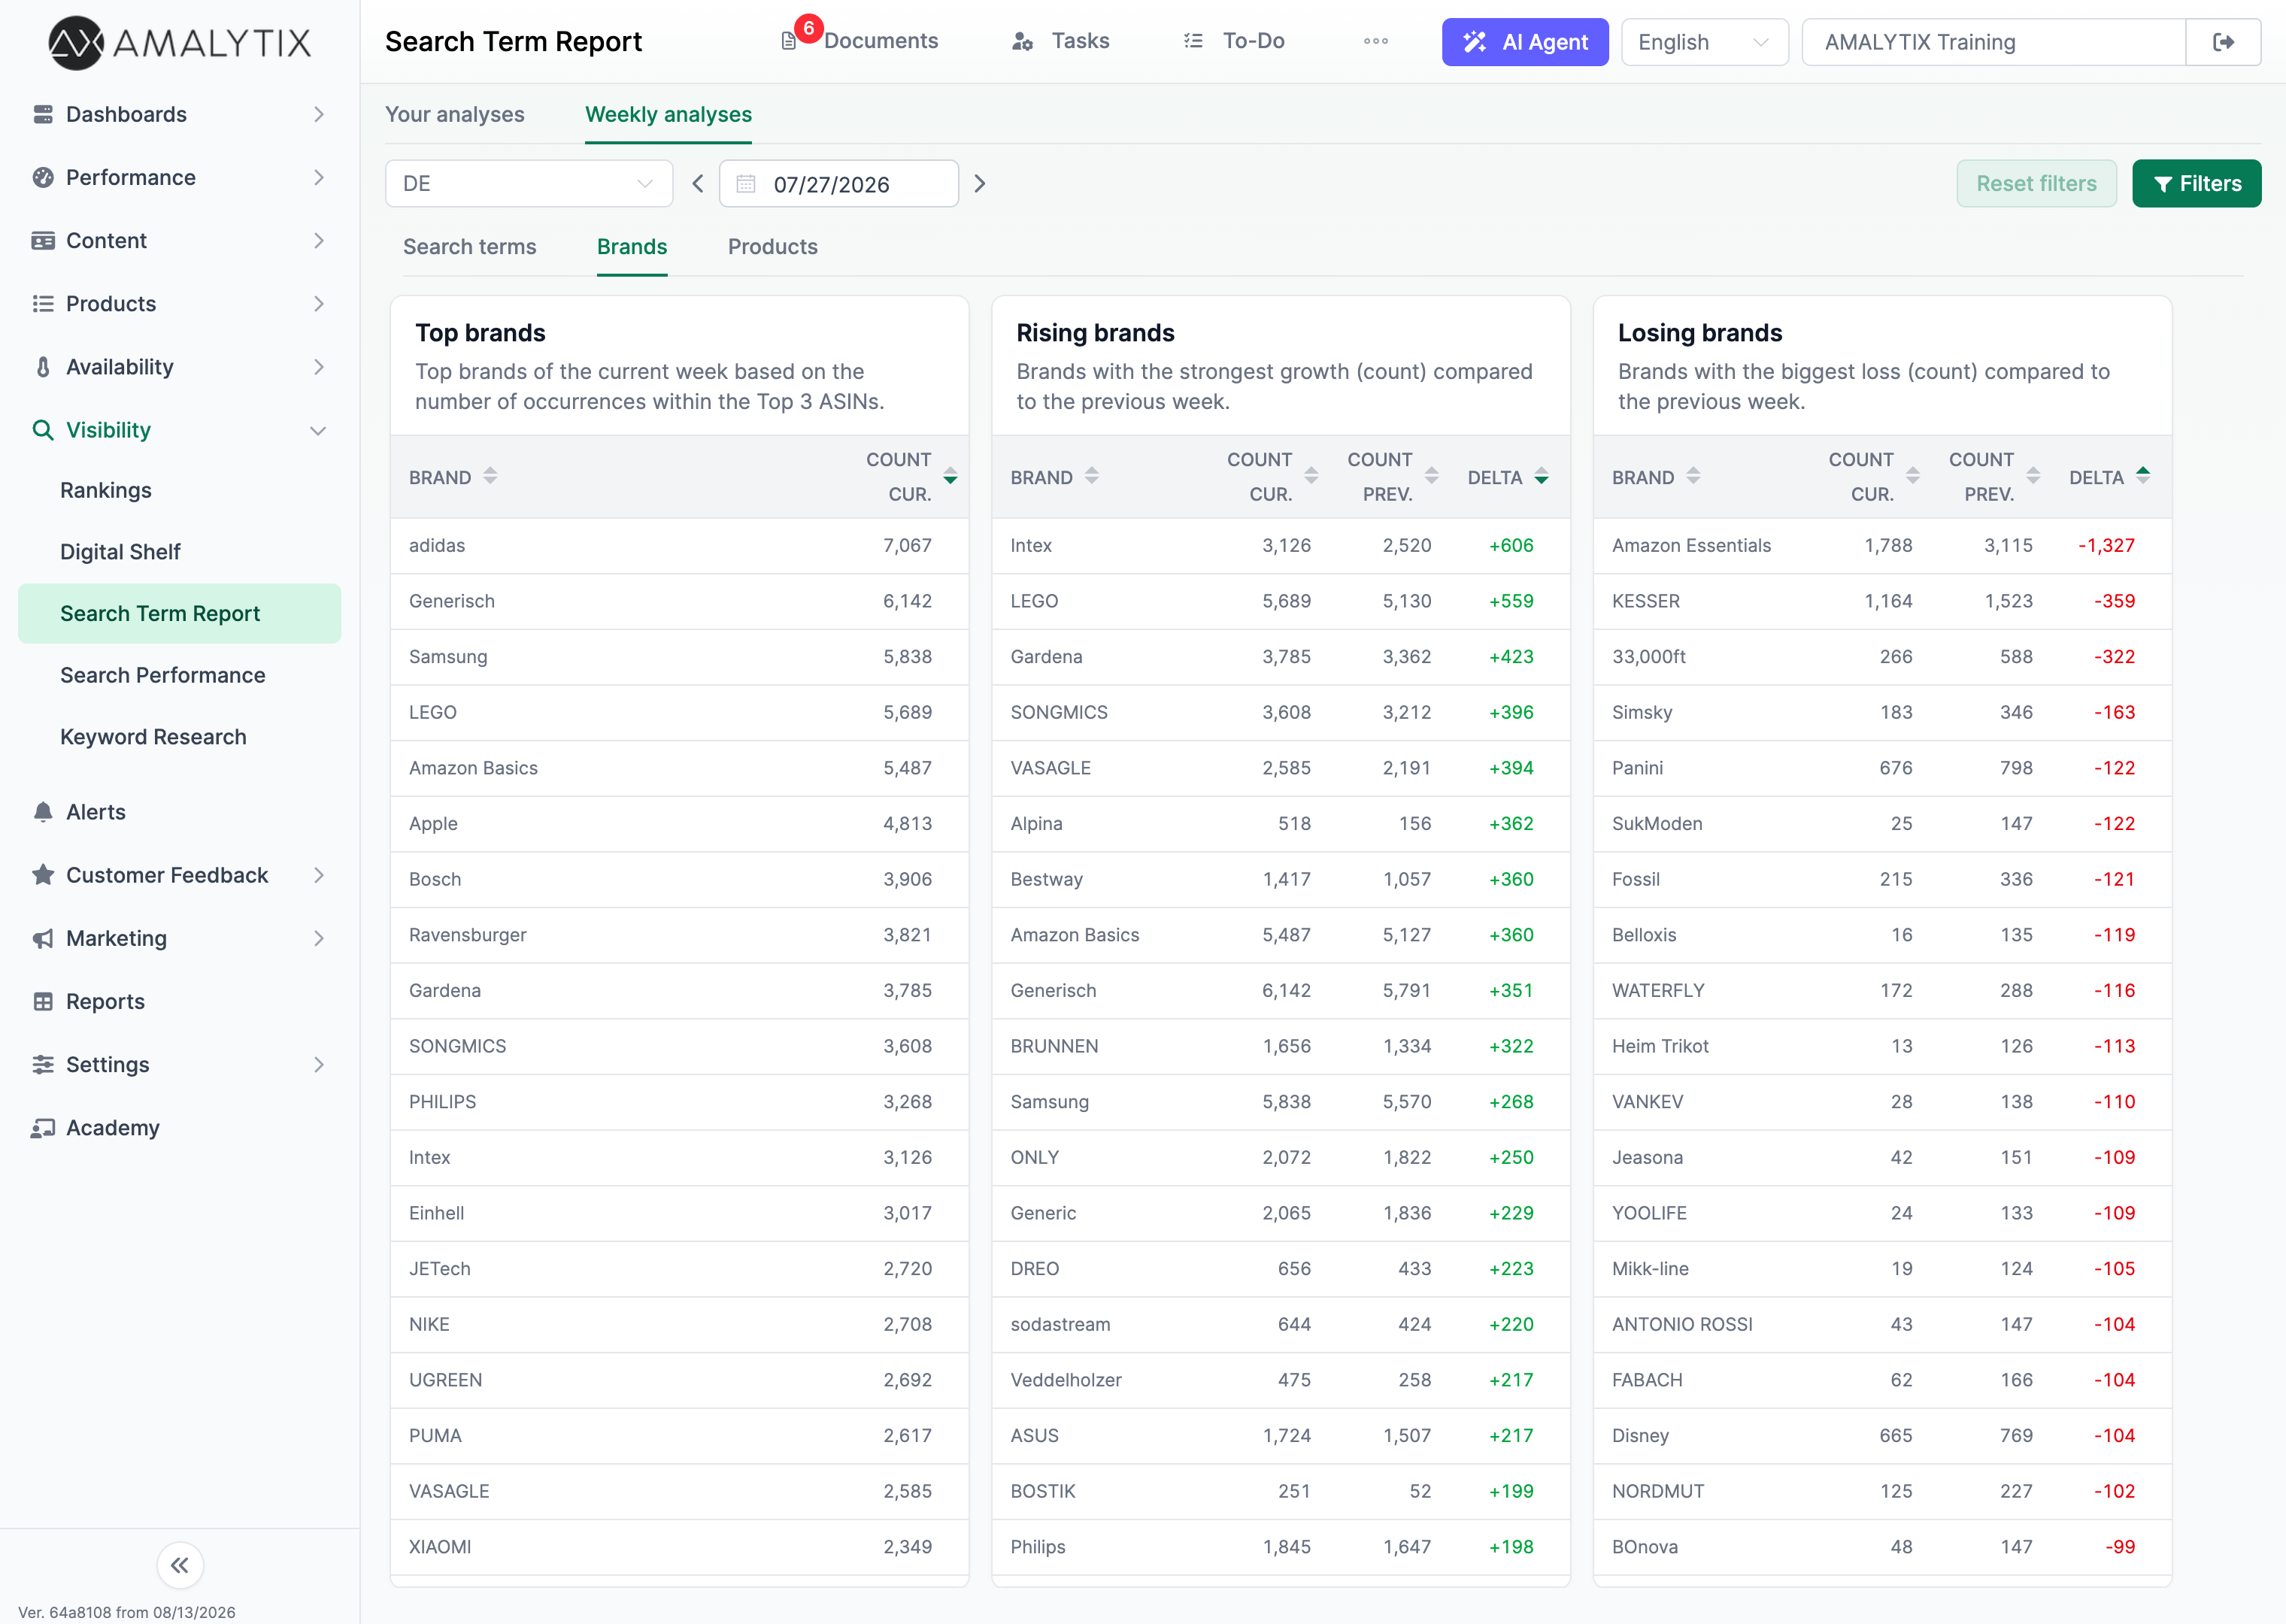Switch to Your analyses tab
Screen dimensions: 2286x1624
pos(455,114)
